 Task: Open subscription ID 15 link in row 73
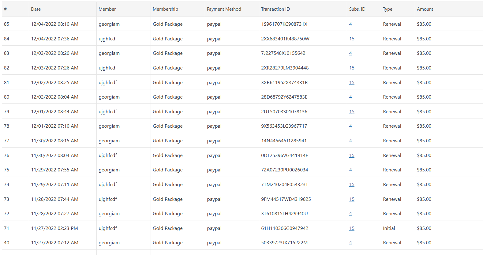(352, 199)
